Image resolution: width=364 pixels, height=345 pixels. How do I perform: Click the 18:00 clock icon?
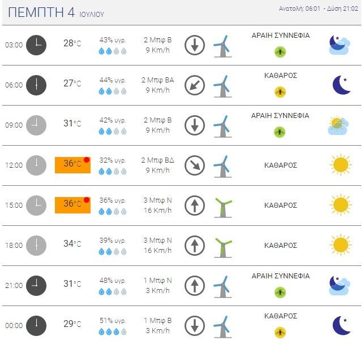click(36, 246)
